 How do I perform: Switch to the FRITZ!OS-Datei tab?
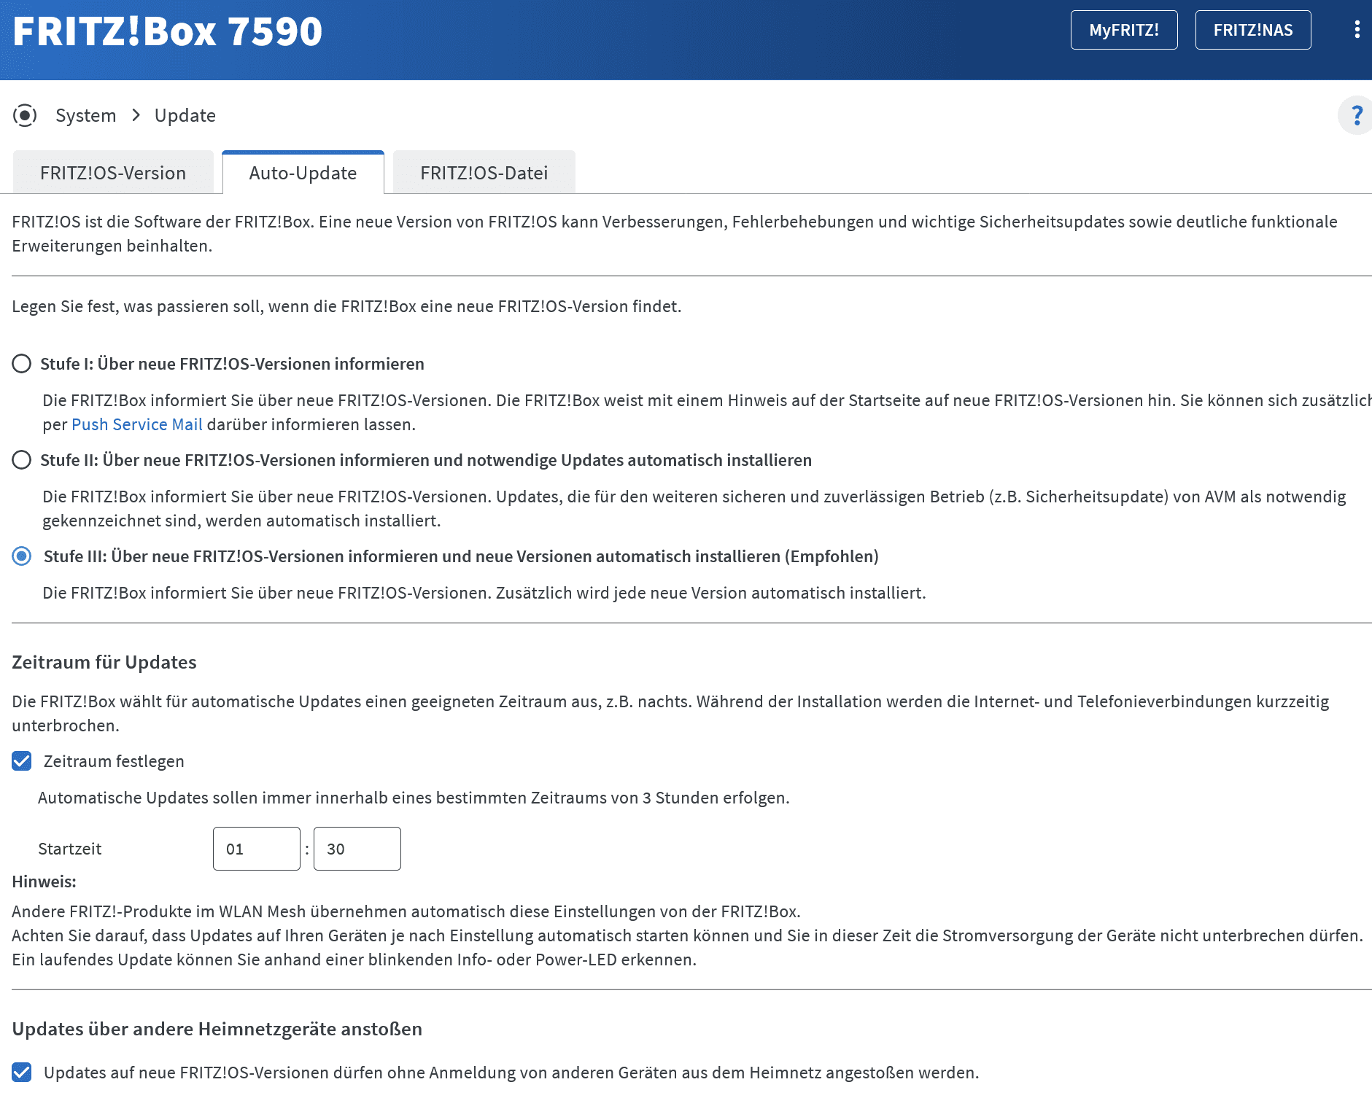(484, 173)
